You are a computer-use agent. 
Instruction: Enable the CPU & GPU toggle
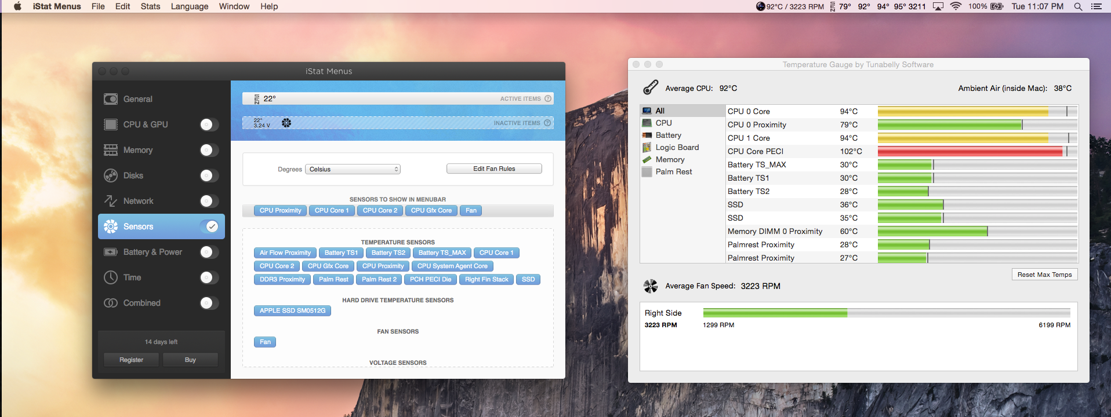(x=209, y=125)
